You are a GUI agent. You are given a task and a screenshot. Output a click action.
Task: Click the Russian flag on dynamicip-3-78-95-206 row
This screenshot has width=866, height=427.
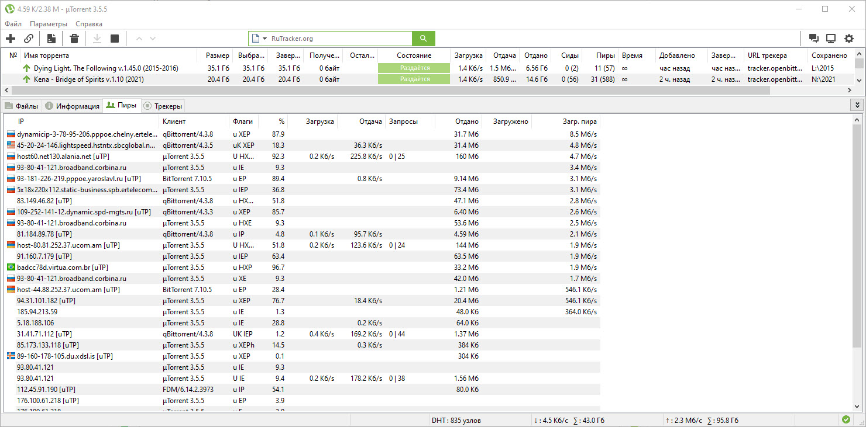11,134
